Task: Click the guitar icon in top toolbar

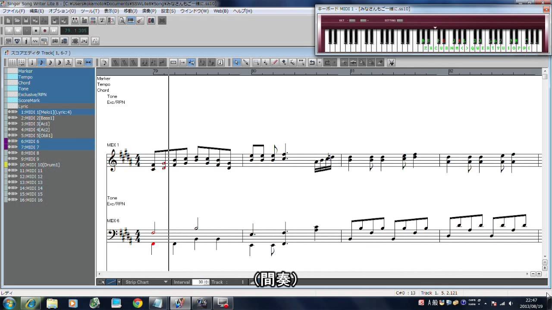Action: [140, 20]
